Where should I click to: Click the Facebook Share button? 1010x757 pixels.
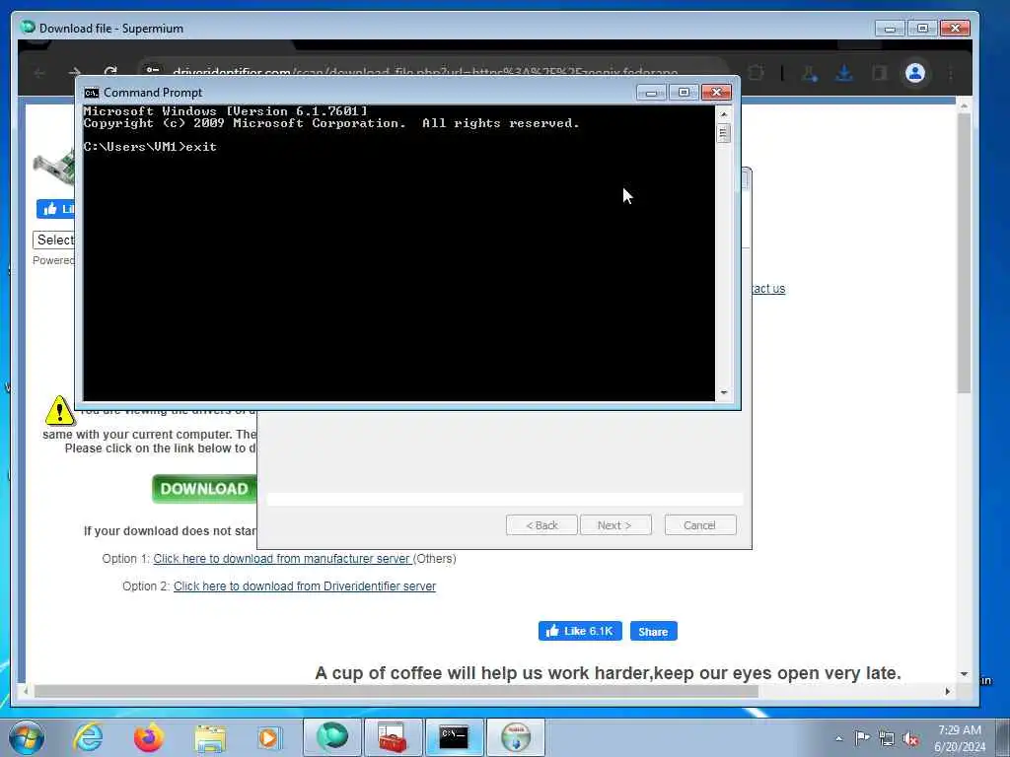coord(653,632)
